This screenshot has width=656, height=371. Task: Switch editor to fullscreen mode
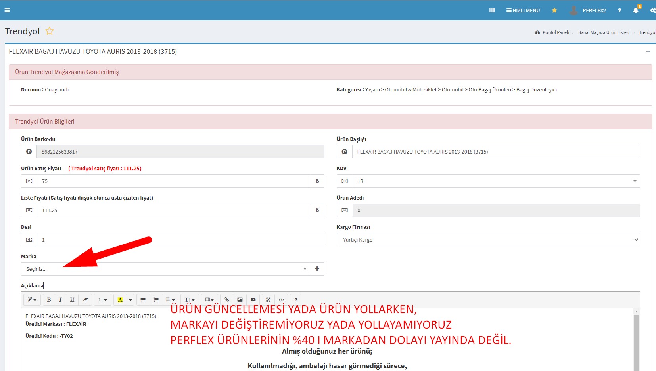(268, 300)
